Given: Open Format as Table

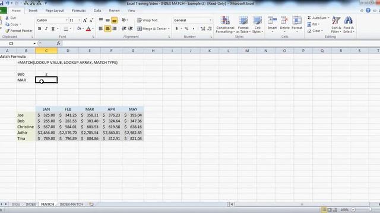Looking at the screenshot, I should [243, 24].
